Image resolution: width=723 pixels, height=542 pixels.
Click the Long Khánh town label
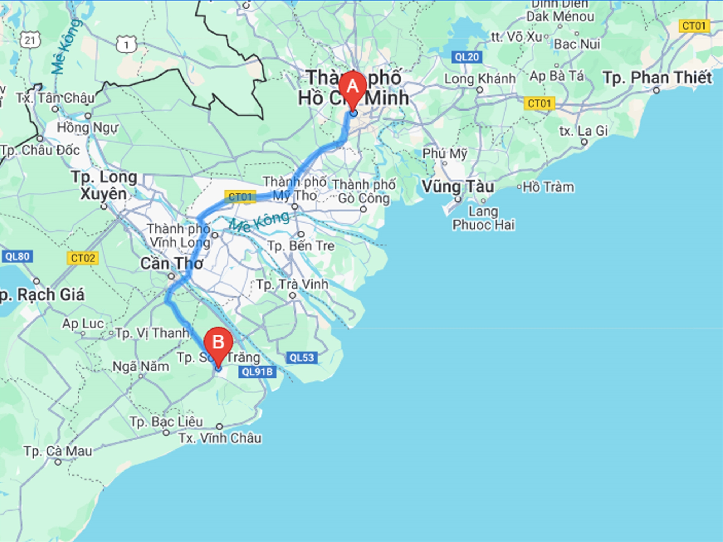coord(480,78)
